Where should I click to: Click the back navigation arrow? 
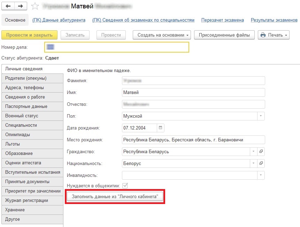(8, 6)
